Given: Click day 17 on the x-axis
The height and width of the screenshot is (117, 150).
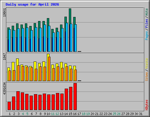Looking at the screenshot, I should click(79, 114).
